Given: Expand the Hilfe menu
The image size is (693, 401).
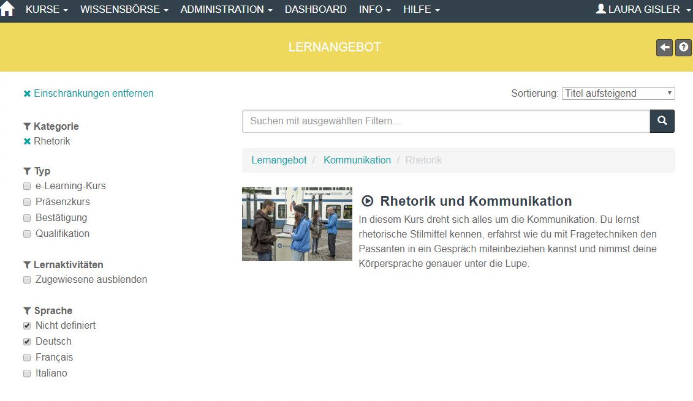Looking at the screenshot, I should pyautogui.click(x=421, y=9).
